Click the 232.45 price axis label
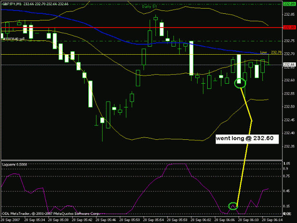297x223 pixels. 289,120
